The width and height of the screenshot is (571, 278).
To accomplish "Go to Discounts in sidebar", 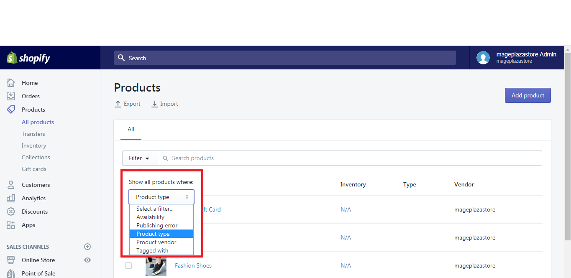I will [35, 212].
